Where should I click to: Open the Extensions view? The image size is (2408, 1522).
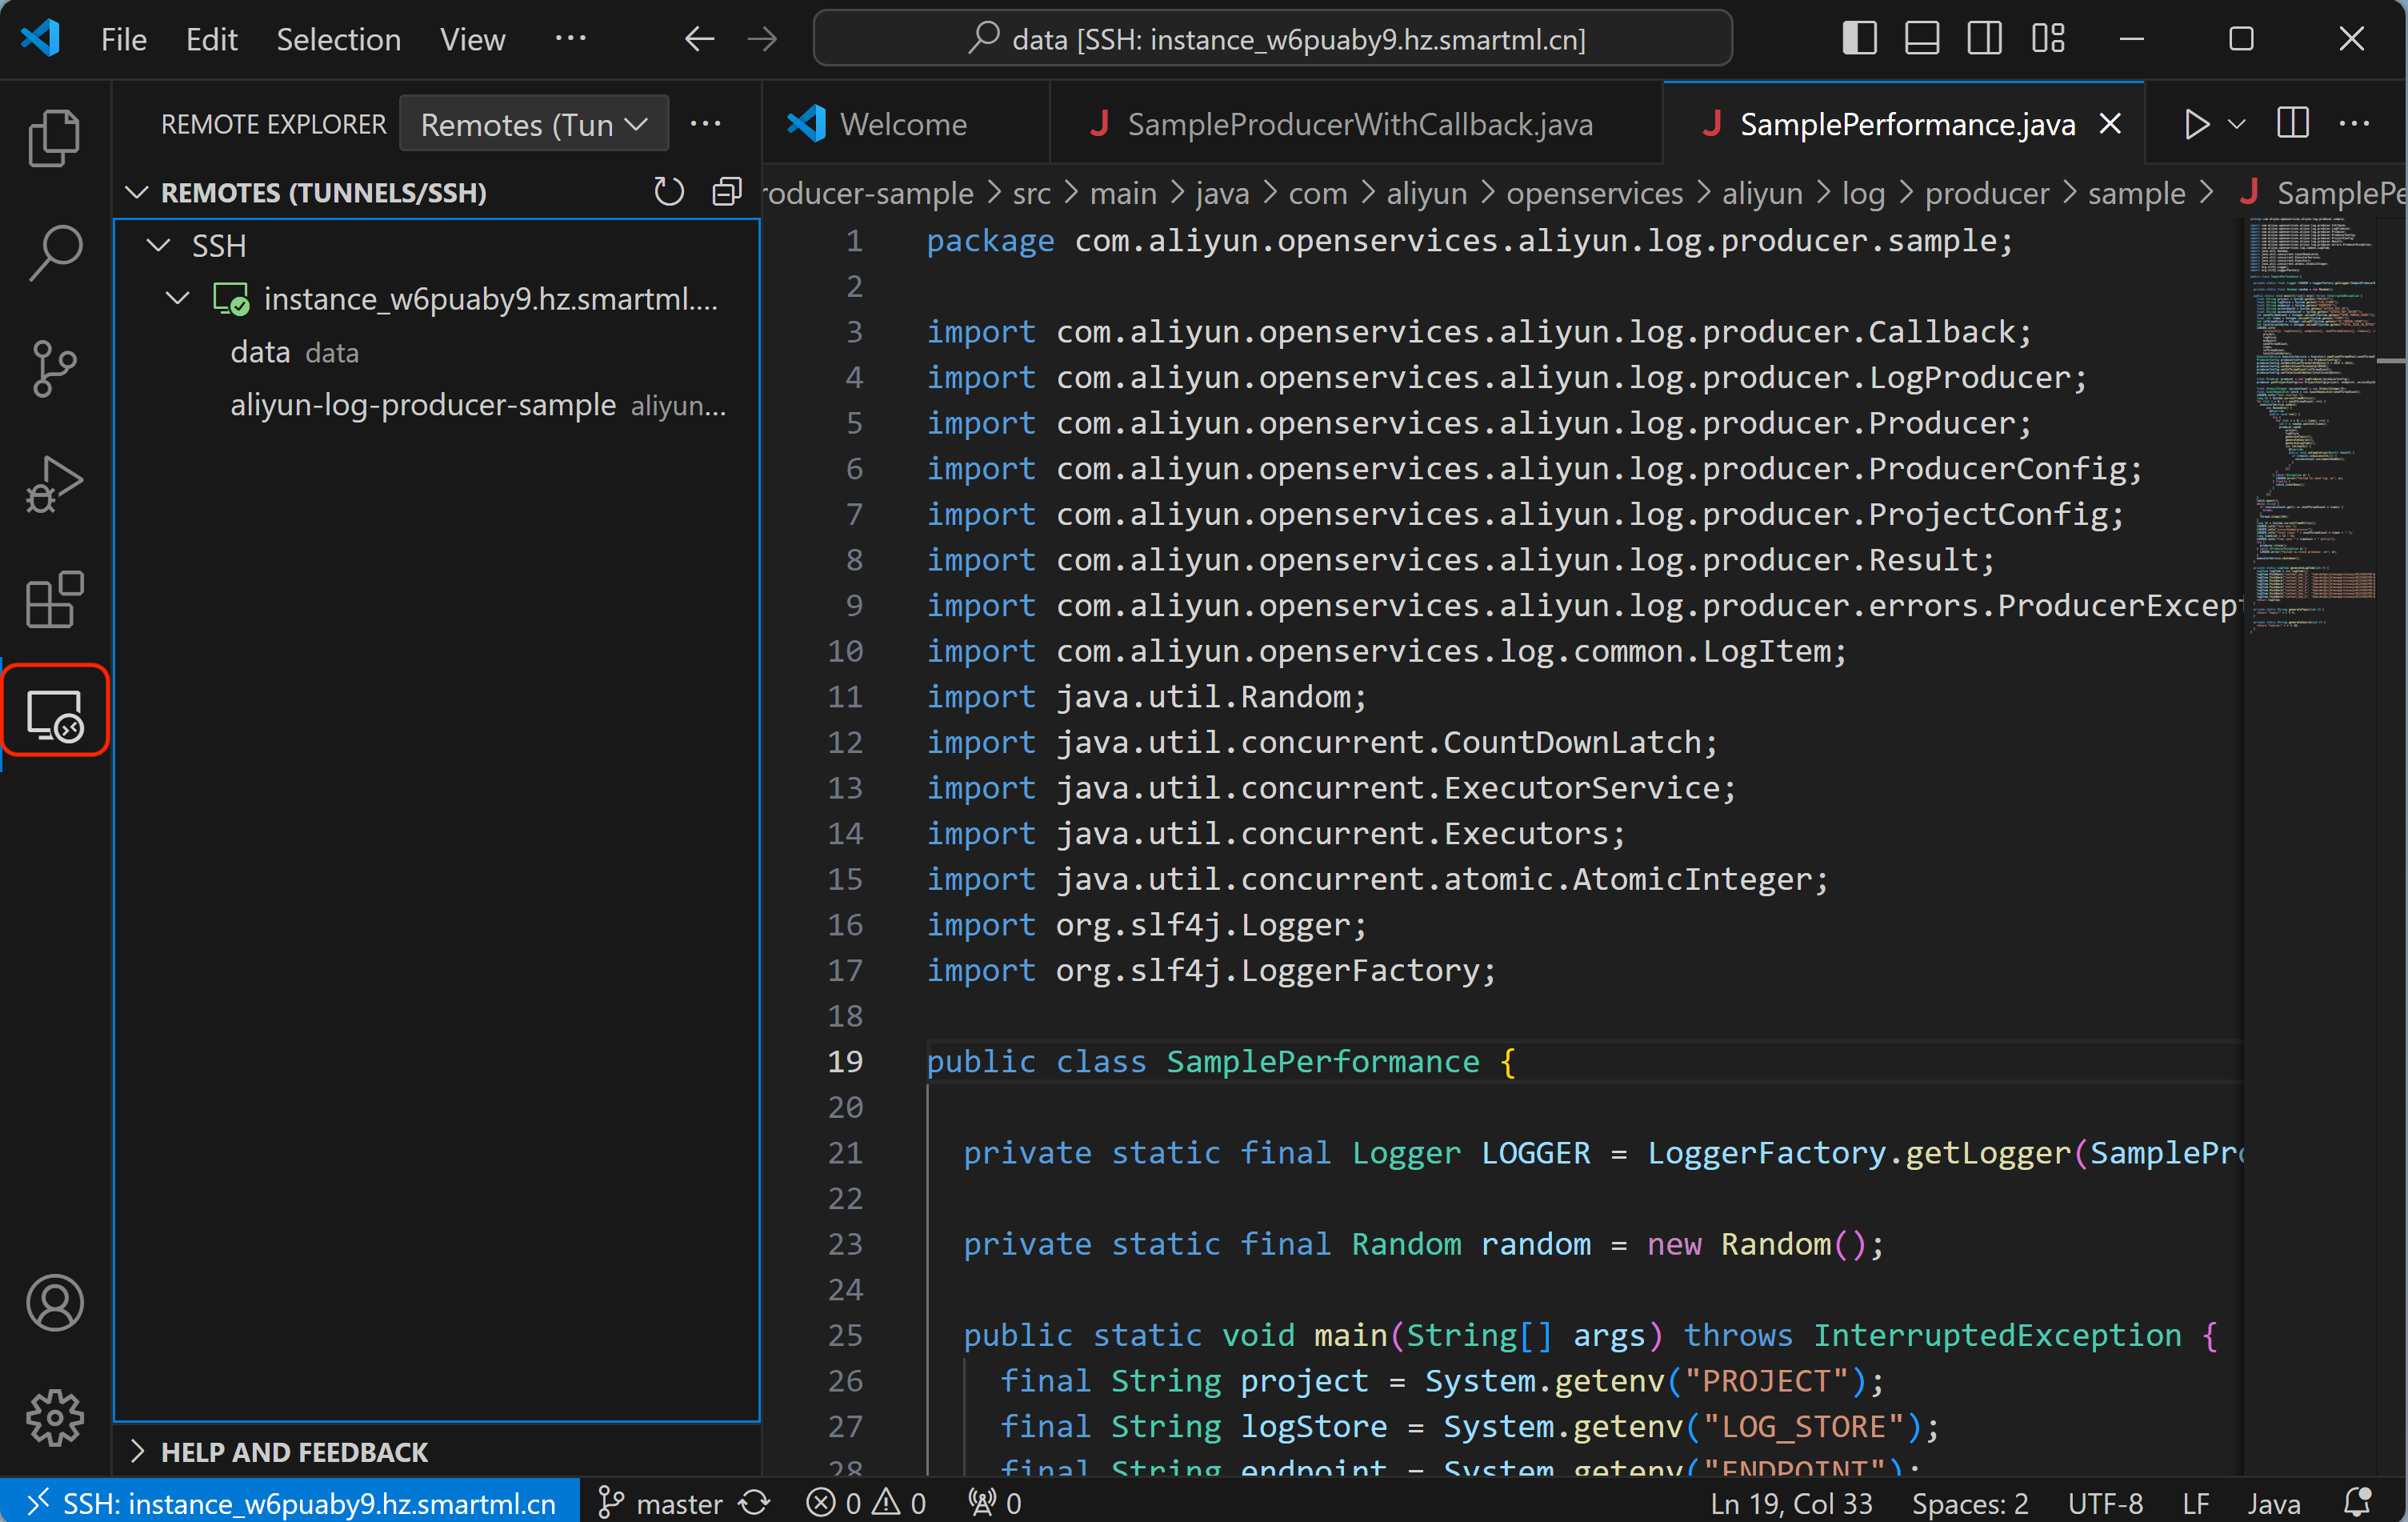(x=55, y=599)
